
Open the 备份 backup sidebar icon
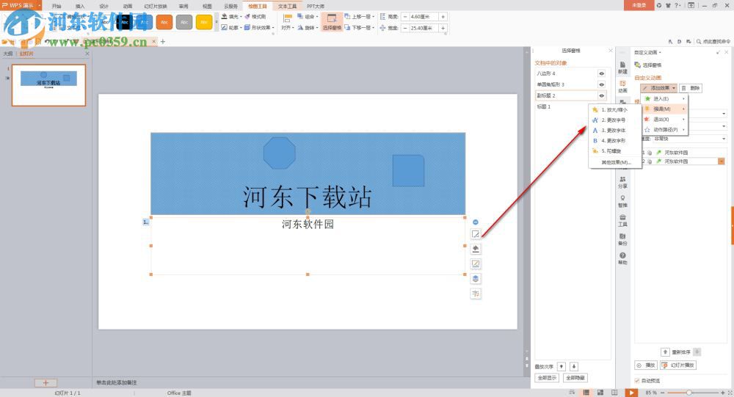(622, 239)
